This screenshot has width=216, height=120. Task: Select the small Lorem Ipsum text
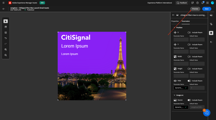pos(70,54)
